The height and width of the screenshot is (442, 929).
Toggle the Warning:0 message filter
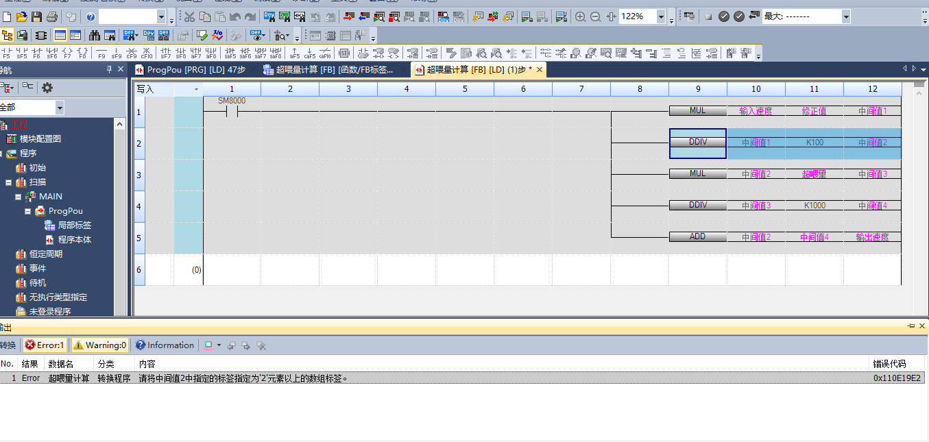pyautogui.click(x=100, y=345)
